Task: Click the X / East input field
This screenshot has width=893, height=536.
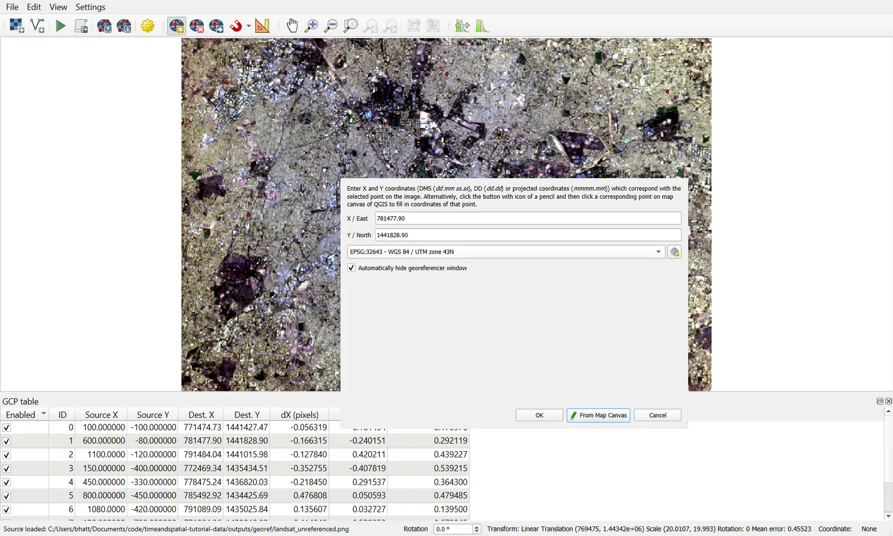Action: [x=528, y=218]
